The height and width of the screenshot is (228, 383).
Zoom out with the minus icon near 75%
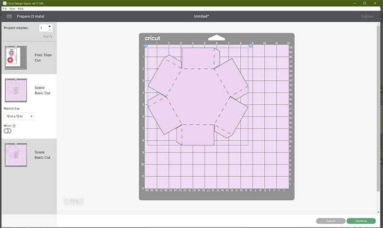point(67,202)
